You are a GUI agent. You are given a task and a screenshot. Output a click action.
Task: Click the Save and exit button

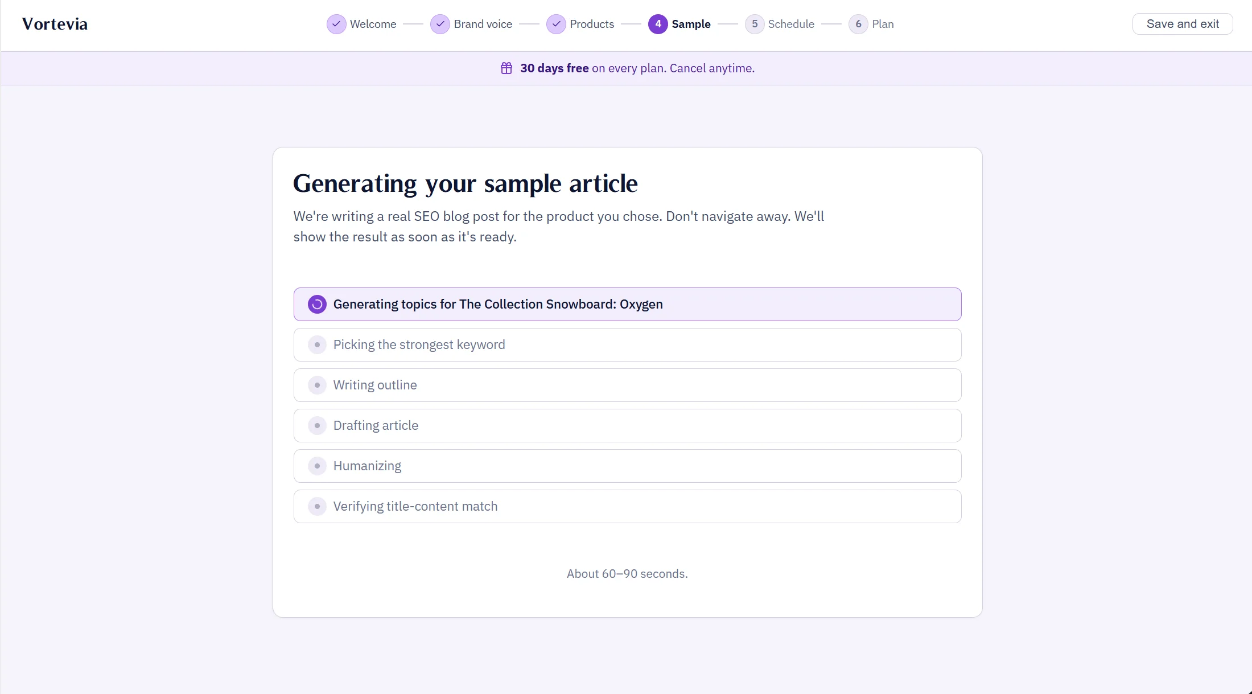[1183, 24]
